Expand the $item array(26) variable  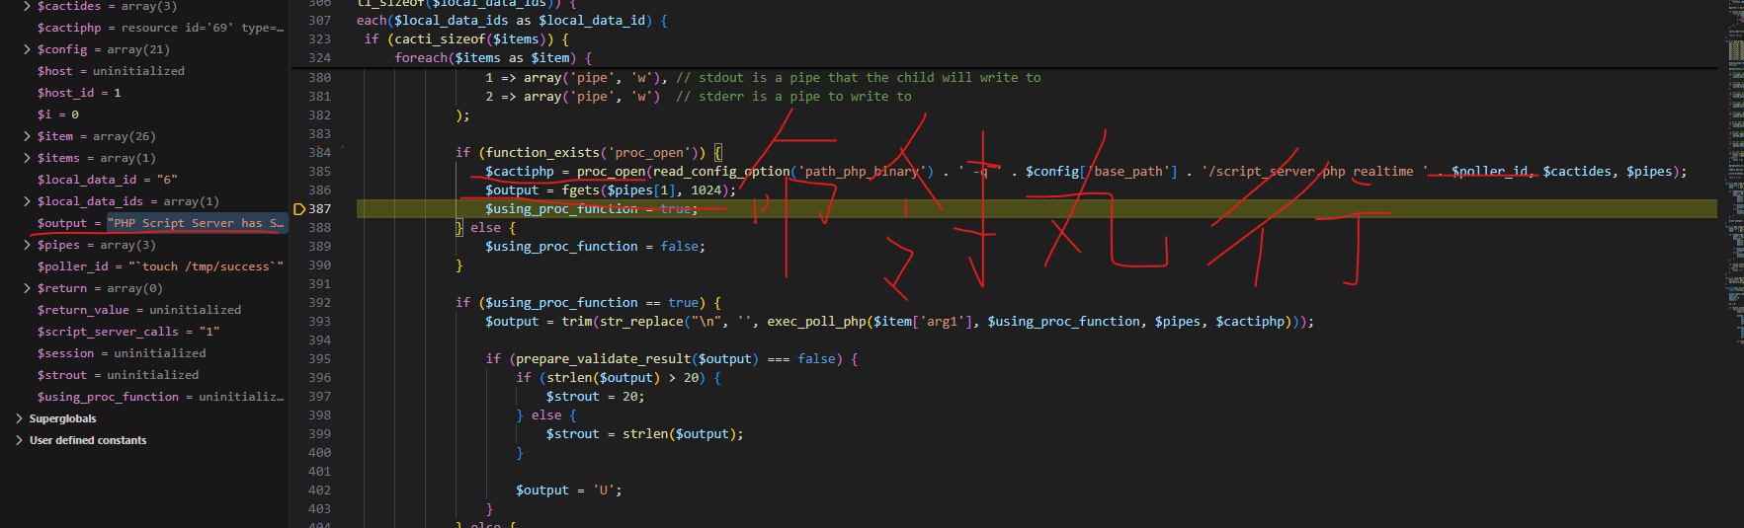pyautogui.click(x=27, y=136)
